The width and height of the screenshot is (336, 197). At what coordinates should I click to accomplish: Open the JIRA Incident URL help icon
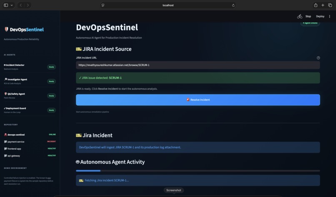[x=318, y=58]
